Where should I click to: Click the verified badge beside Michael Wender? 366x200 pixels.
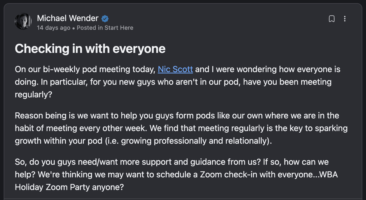pyautogui.click(x=105, y=19)
